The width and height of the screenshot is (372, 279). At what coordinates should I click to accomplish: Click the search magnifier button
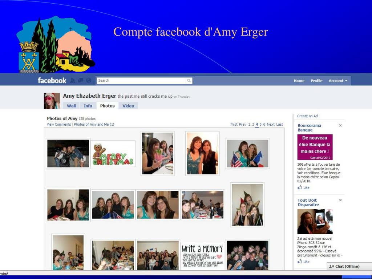pos(189,81)
